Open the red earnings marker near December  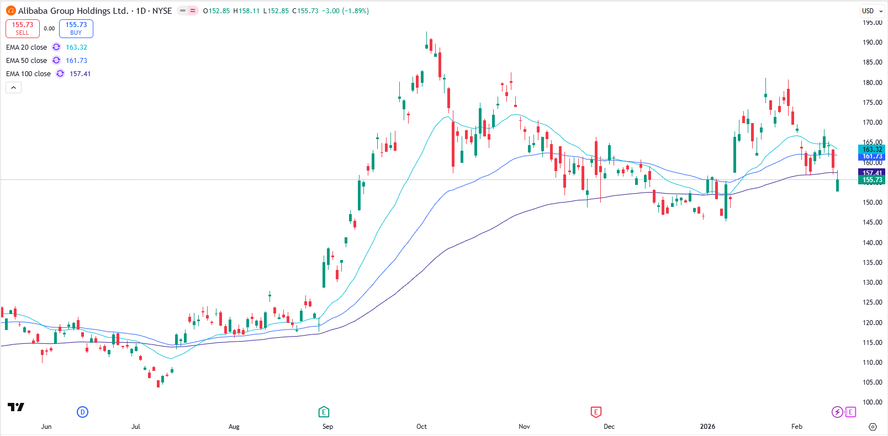(596, 412)
